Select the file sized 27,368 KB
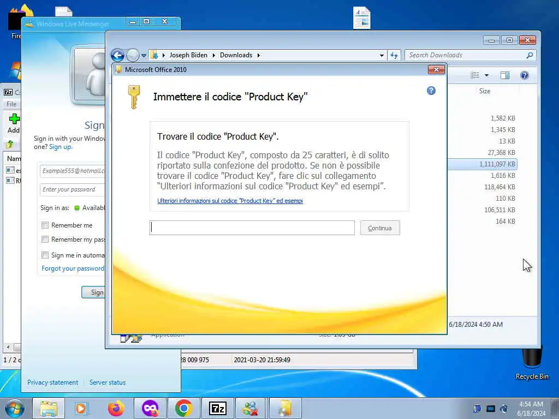The image size is (559, 419). [501, 153]
